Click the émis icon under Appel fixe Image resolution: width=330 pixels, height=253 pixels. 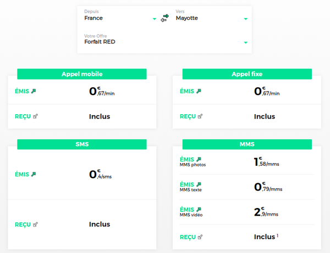[199, 91]
